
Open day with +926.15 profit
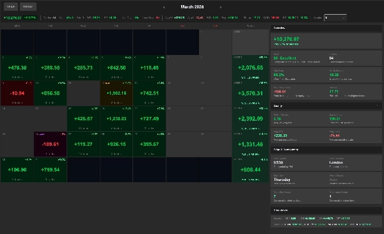pyautogui.click(x=116, y=144)
